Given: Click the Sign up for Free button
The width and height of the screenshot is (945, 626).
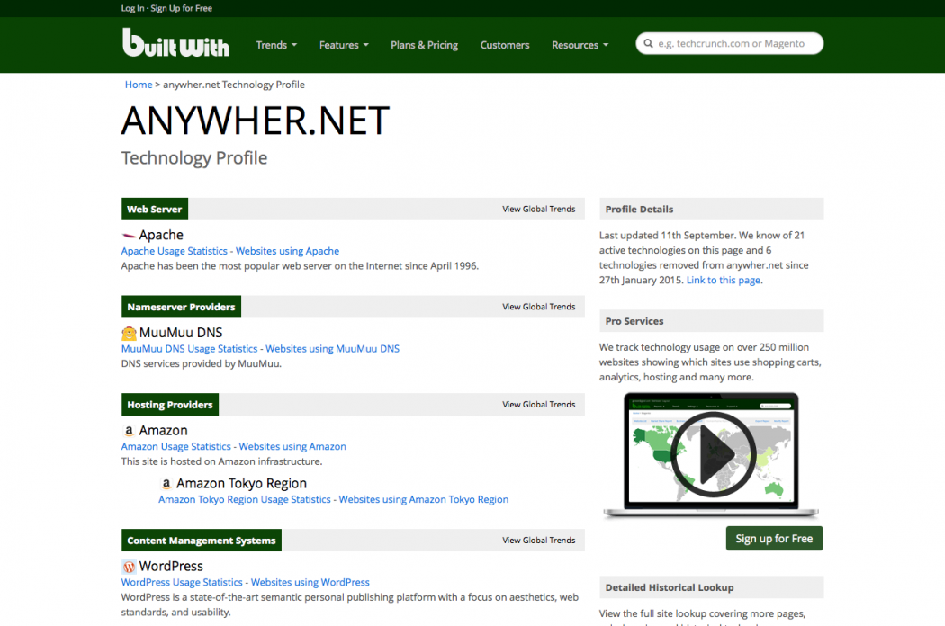Looking at the screenshot, I should [x=774, y=538].
